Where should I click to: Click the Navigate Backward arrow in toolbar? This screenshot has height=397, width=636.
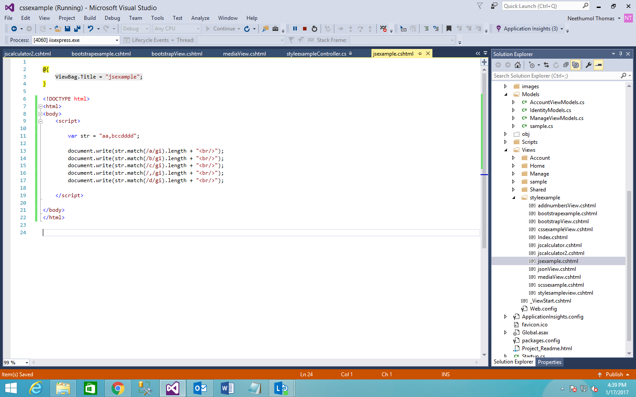[14, 29]
